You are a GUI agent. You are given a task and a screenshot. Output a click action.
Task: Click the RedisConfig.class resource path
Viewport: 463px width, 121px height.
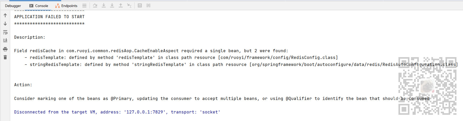[x=278, y=58]
